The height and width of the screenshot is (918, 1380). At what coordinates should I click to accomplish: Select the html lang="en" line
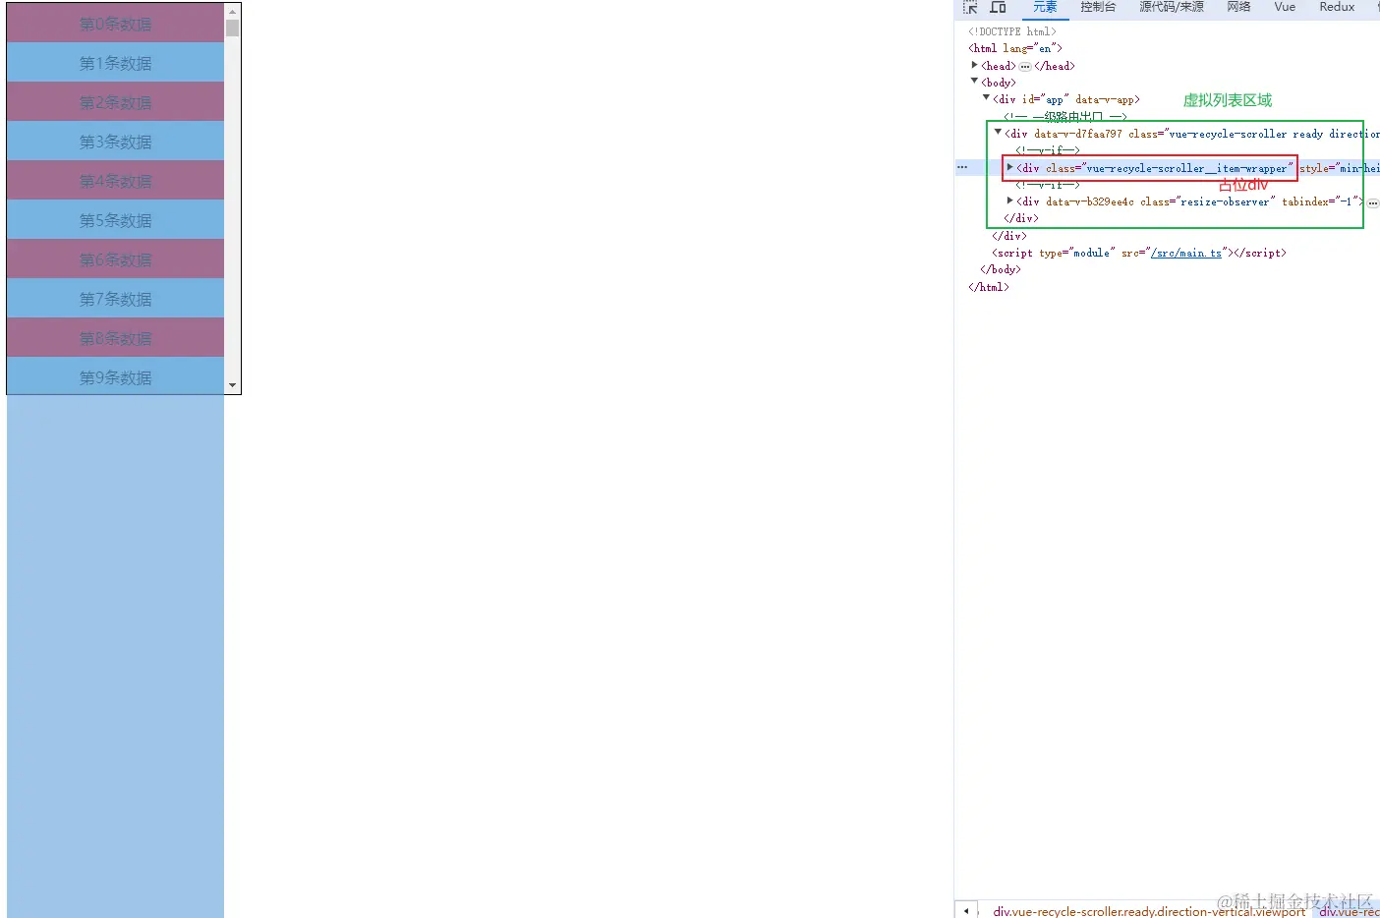click(1015, 48)
